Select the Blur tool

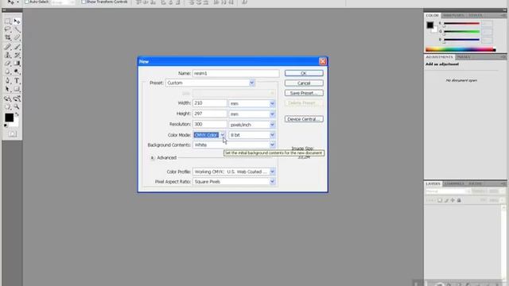coord(8,71)
